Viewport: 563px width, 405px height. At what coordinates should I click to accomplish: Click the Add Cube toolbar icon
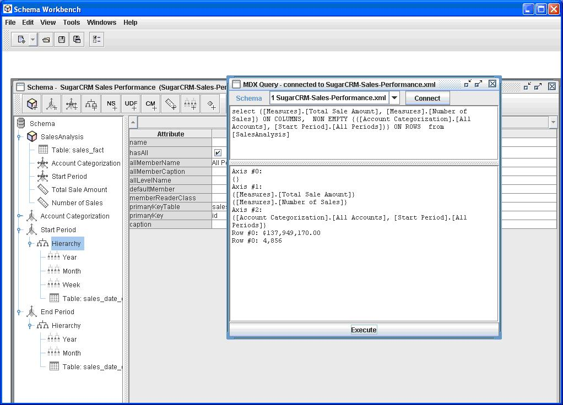(33, 103)
